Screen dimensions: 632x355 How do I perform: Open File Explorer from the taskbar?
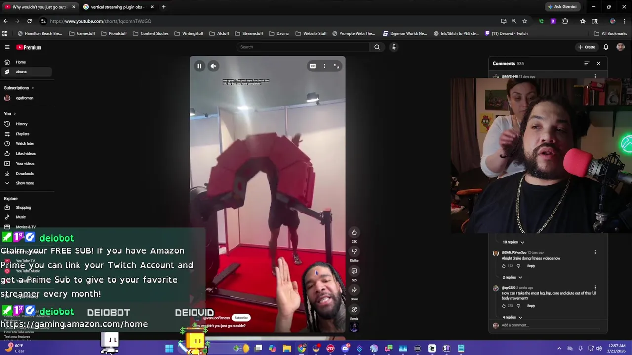point(287,349)
